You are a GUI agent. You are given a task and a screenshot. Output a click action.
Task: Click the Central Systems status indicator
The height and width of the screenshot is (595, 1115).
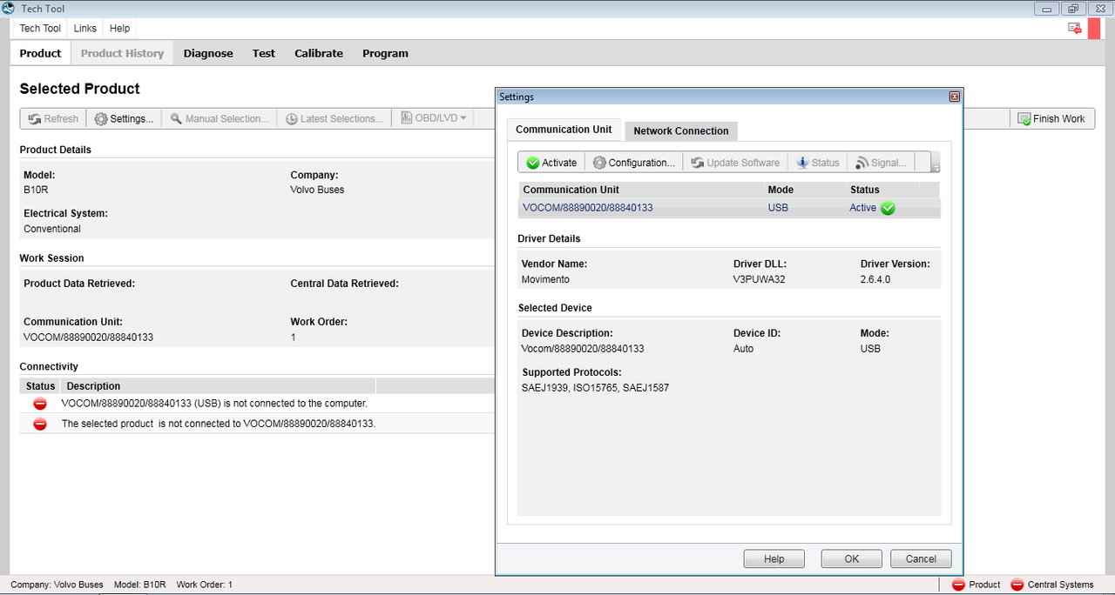pos(1051,585)
